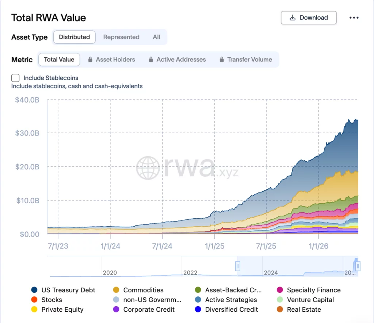Toggle Active Strategies legend swatch
This screenshot has height=323, width=374.
[x=198, y=300]
